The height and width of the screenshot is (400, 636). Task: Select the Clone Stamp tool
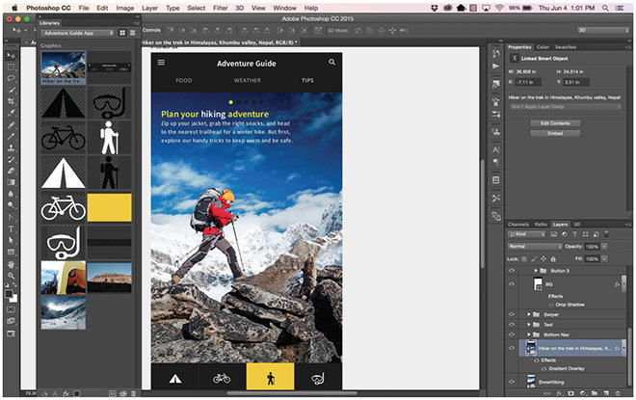click(x=11, y=147)
